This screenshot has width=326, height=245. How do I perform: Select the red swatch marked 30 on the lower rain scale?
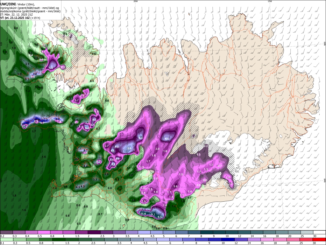319,239
